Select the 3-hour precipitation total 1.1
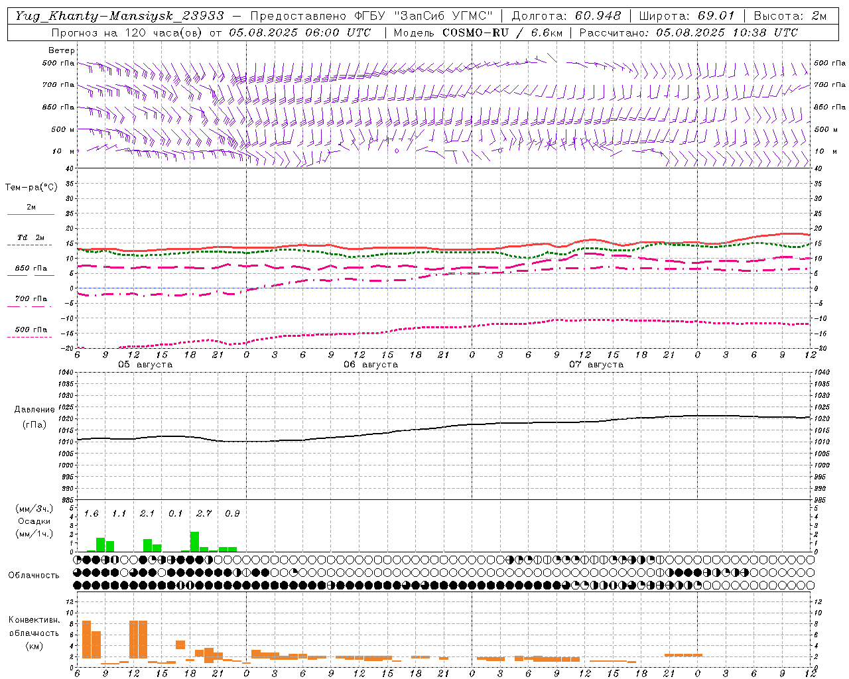 pyautogui.click(x=119, y=514)
